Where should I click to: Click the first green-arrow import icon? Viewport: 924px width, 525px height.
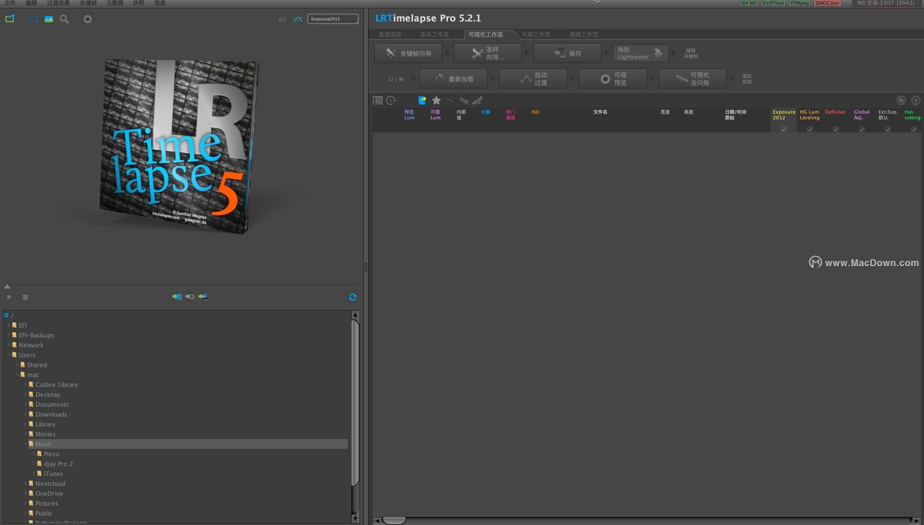coord(177,296)
